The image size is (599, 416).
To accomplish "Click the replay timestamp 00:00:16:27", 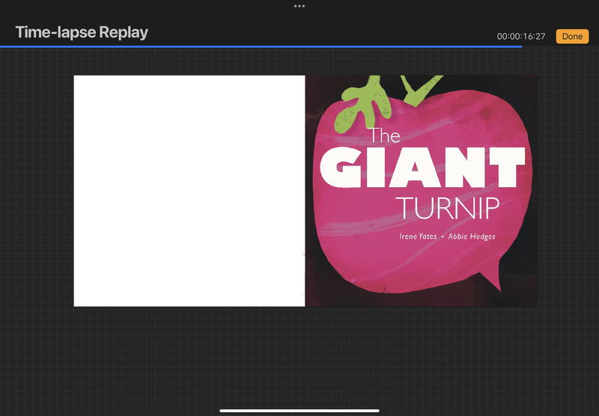I will (521, 37).
